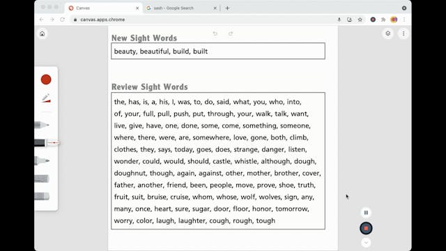Close the Canvas tab
Viewport: 446px width, 251px height.
tap(137, 8)
